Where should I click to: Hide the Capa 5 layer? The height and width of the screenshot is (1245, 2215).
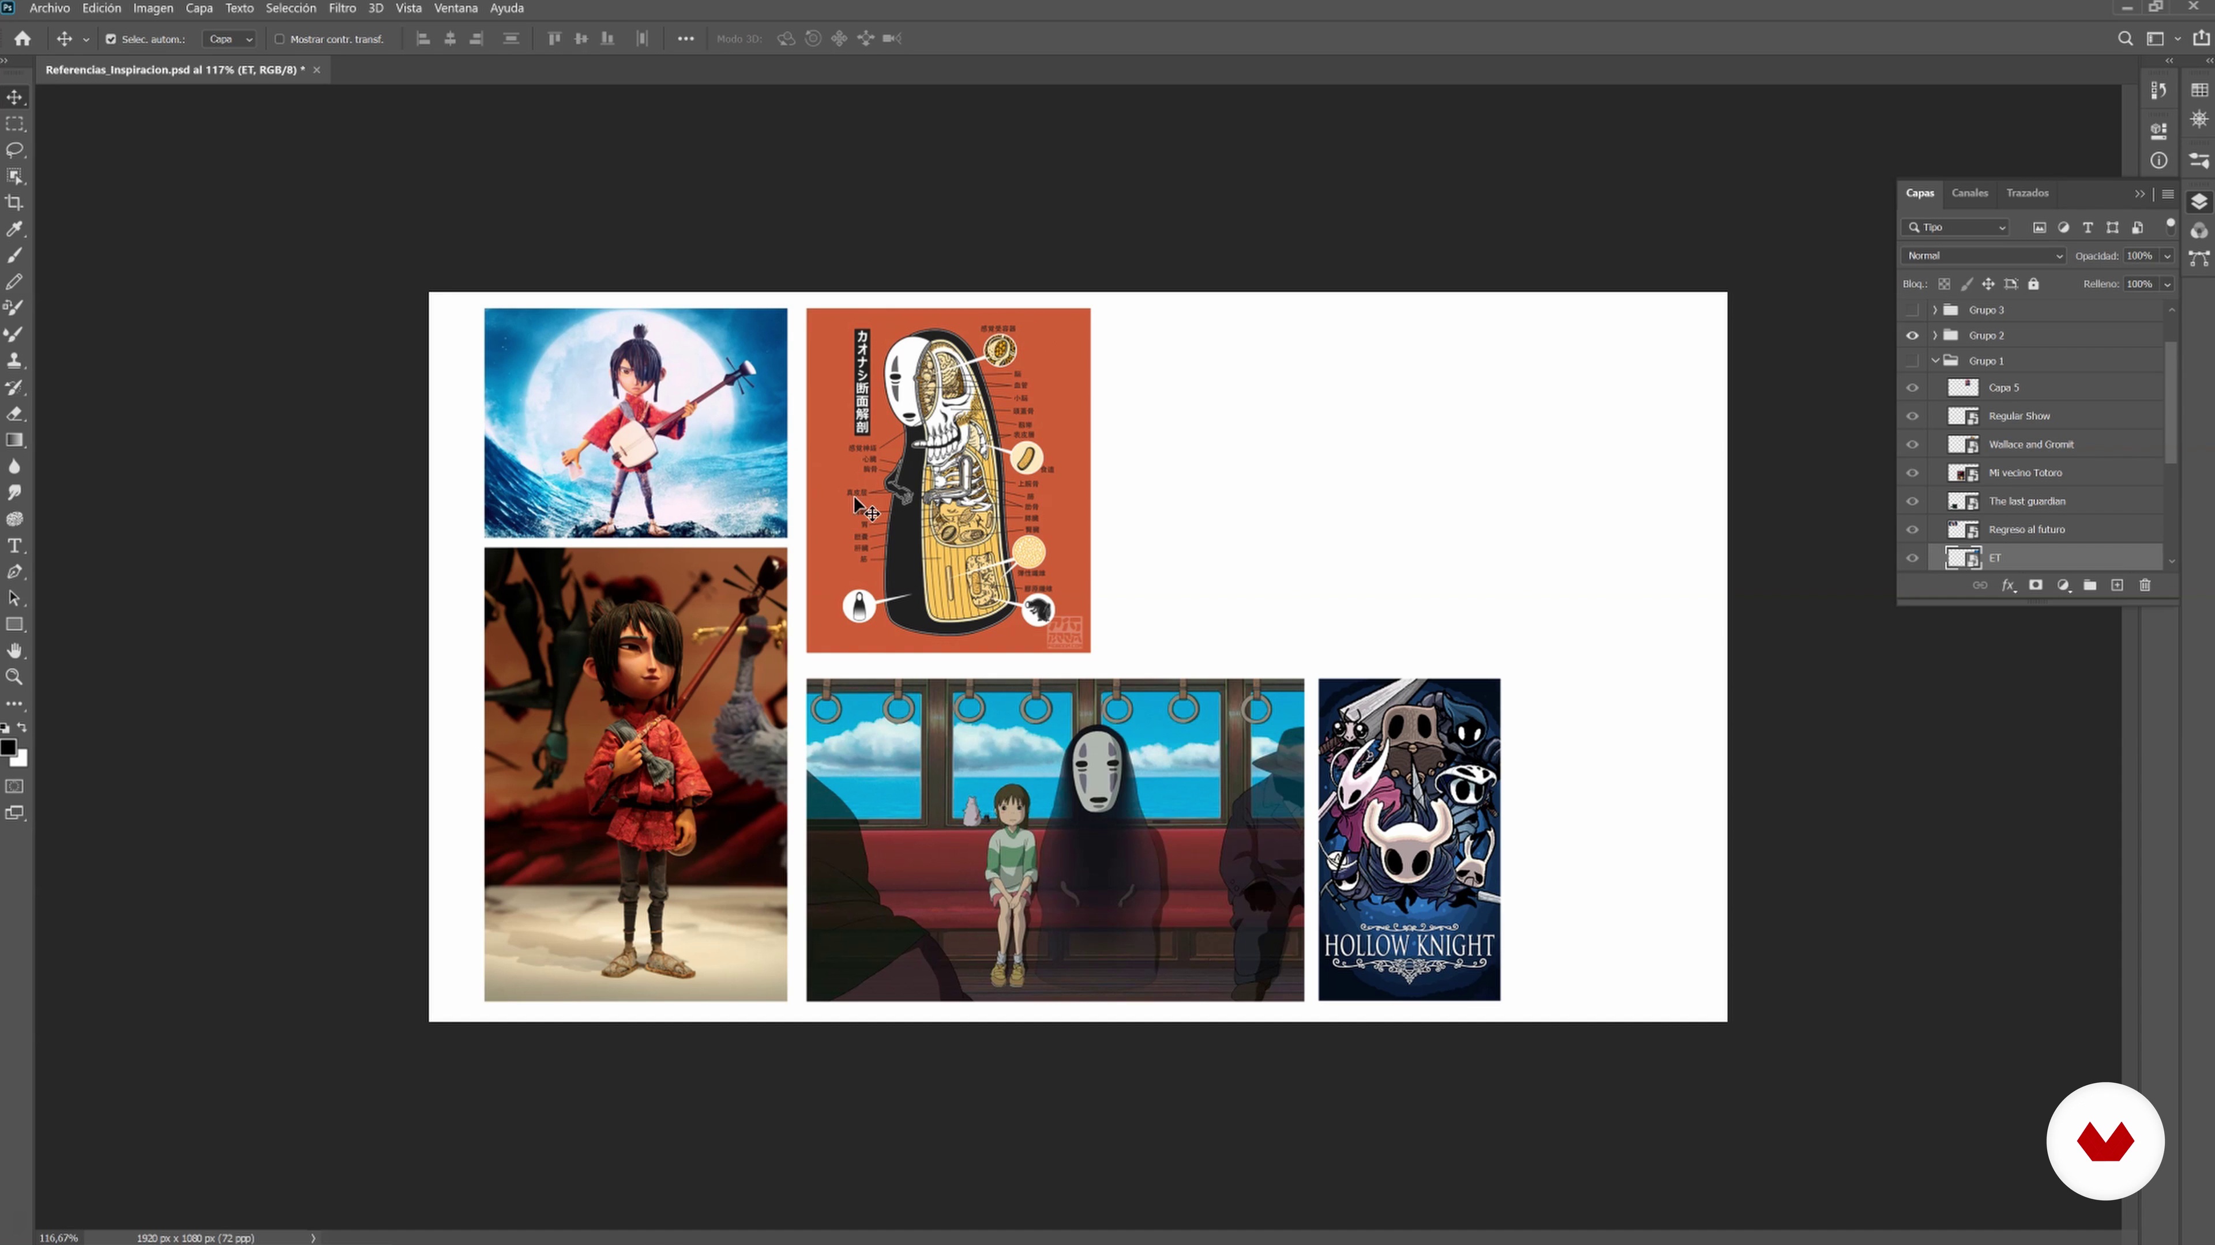1912,387
